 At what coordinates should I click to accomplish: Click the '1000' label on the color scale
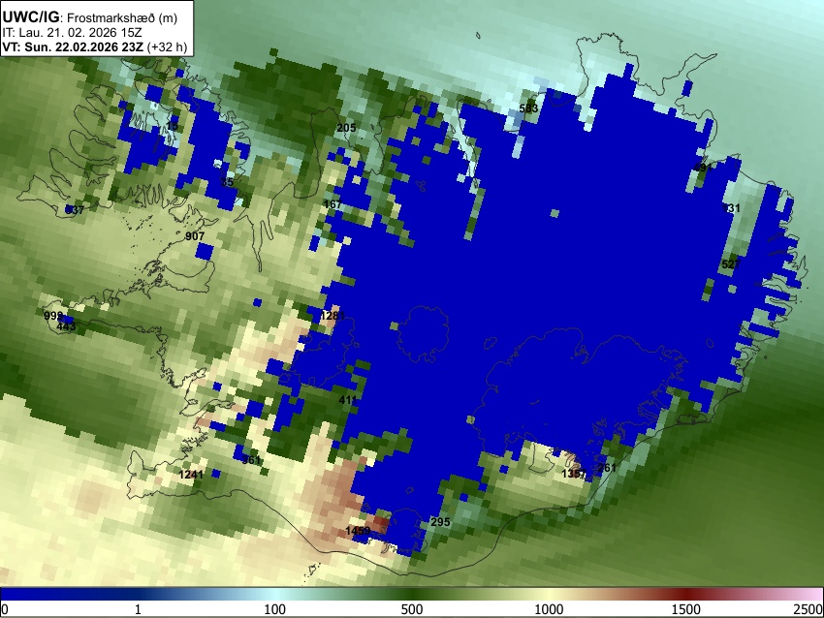click(549, 609)
